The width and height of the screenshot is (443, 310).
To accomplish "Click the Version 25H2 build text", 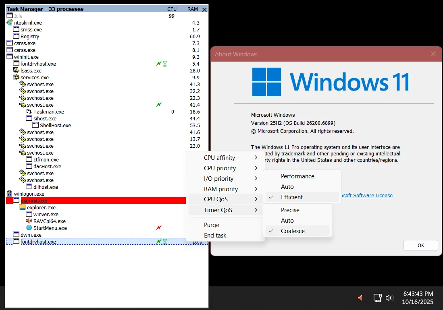I will [x=293, y=123].
